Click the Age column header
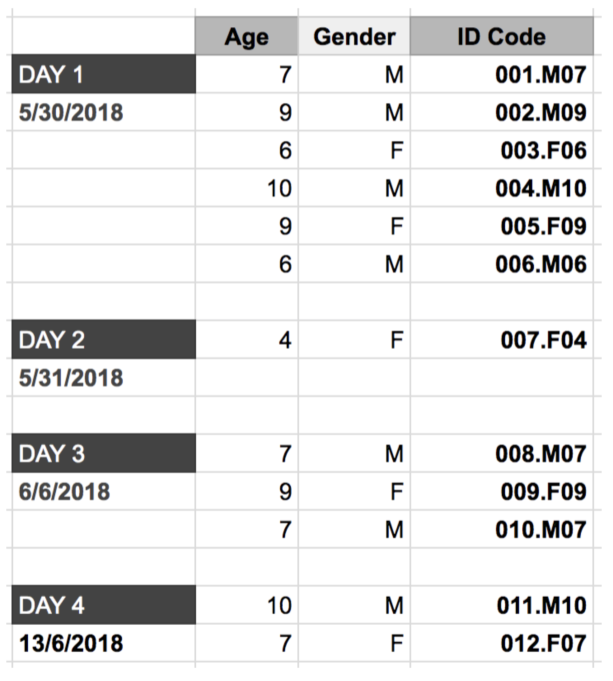Viewport: 613px width, 681px height. (x=246, y=37)
